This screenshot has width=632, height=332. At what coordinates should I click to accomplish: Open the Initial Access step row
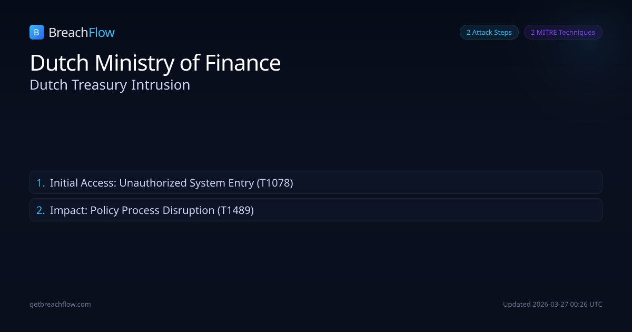[316, 182]
